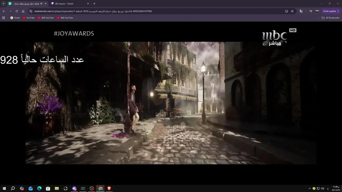Open the OBS recording app in taskbar

(92, 189)
